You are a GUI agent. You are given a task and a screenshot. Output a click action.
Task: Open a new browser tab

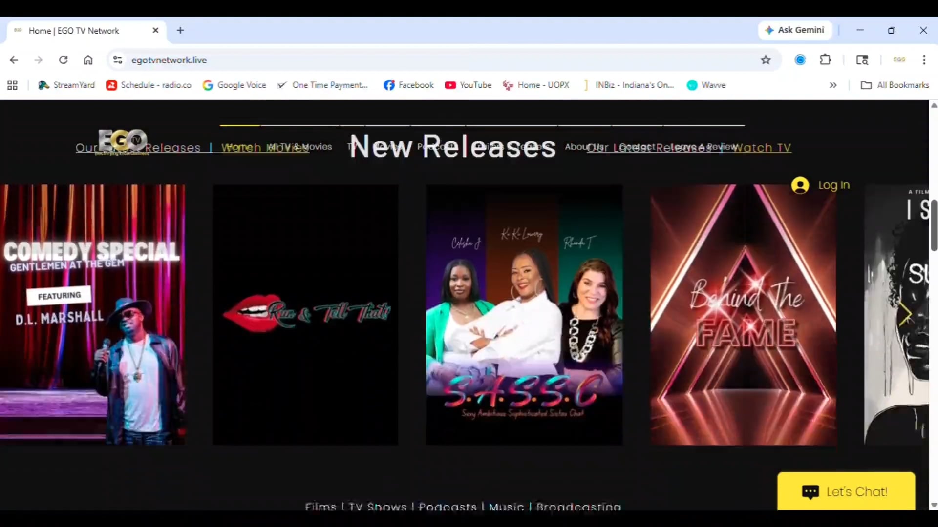[x=180, y=30]
